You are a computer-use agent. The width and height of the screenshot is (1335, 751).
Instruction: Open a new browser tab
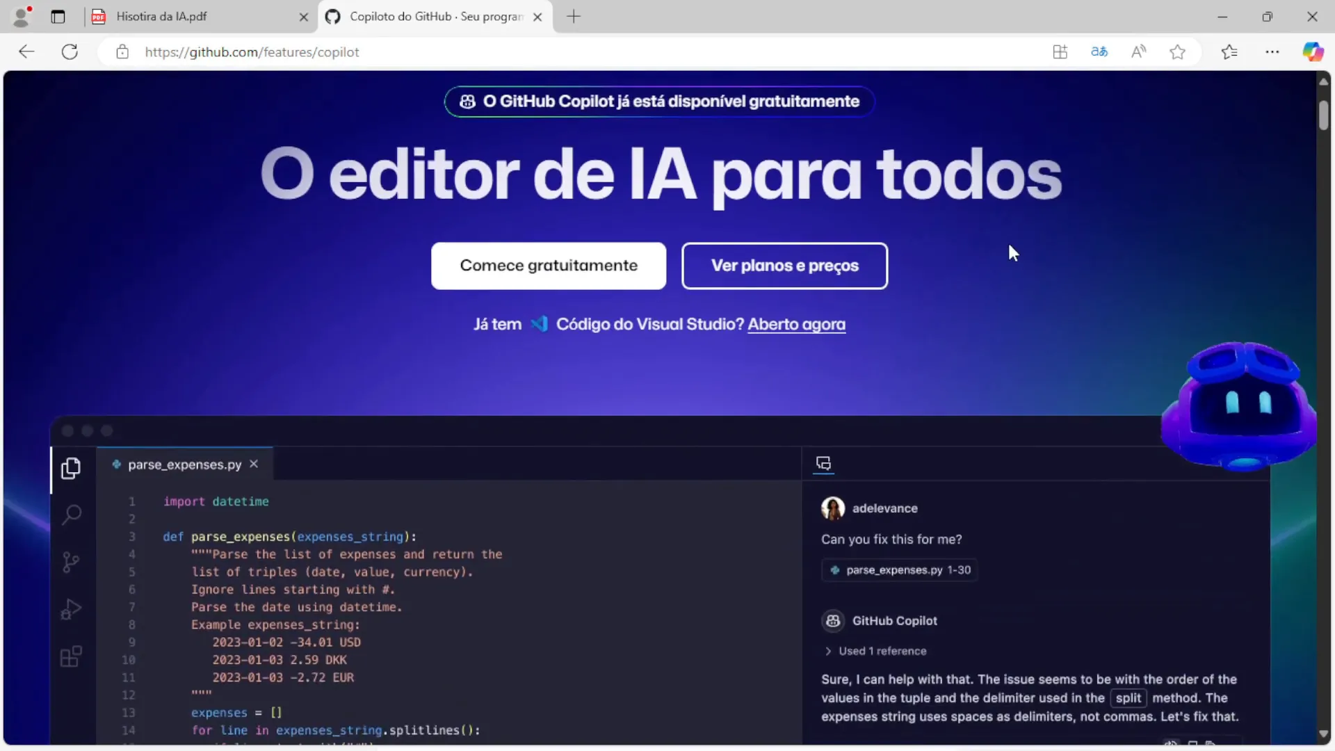point(574,17)
